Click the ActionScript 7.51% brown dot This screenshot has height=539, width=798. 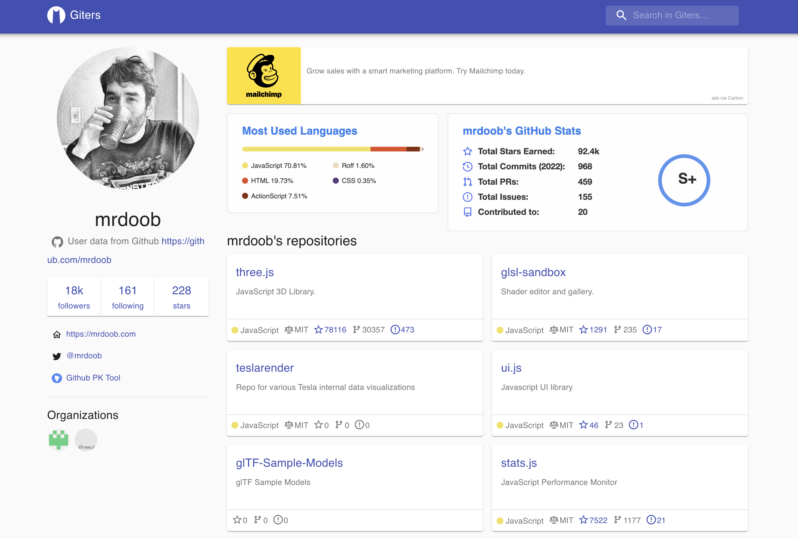pyautogui.click(x=245, y=196)
